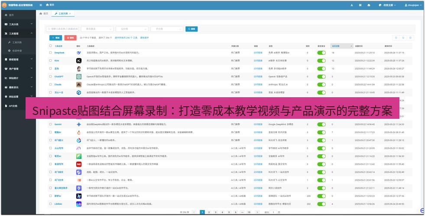The width and height of the screenshot is (425, 216).
Task: Click the font size icon in header
Action: (351, 5)
